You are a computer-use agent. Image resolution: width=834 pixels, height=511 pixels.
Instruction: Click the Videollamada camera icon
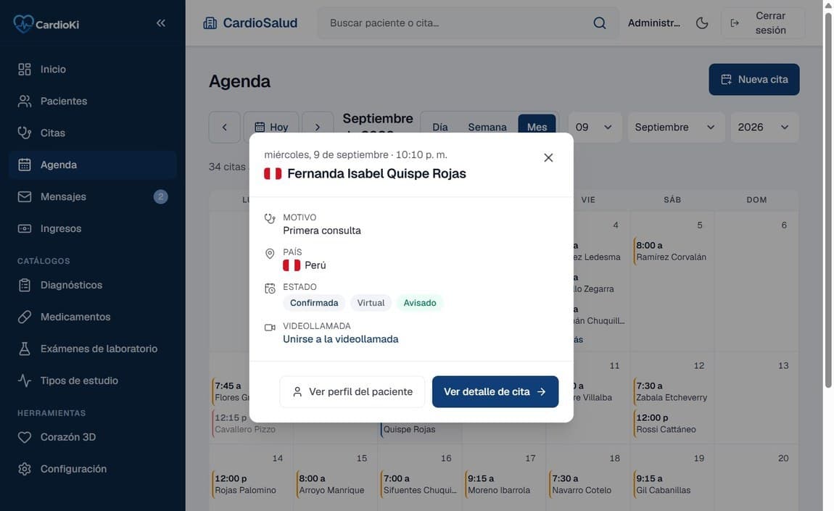tap(271, 328)
